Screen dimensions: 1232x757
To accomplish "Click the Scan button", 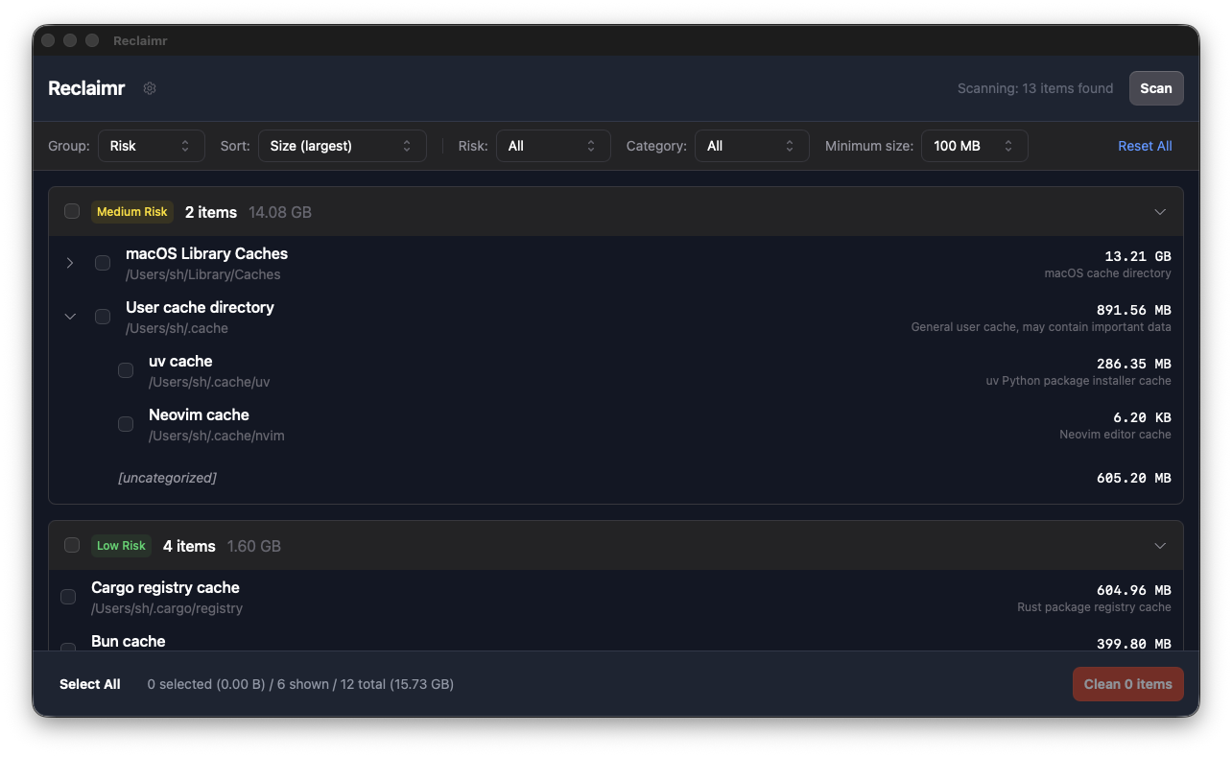I will coord(1155,87).
